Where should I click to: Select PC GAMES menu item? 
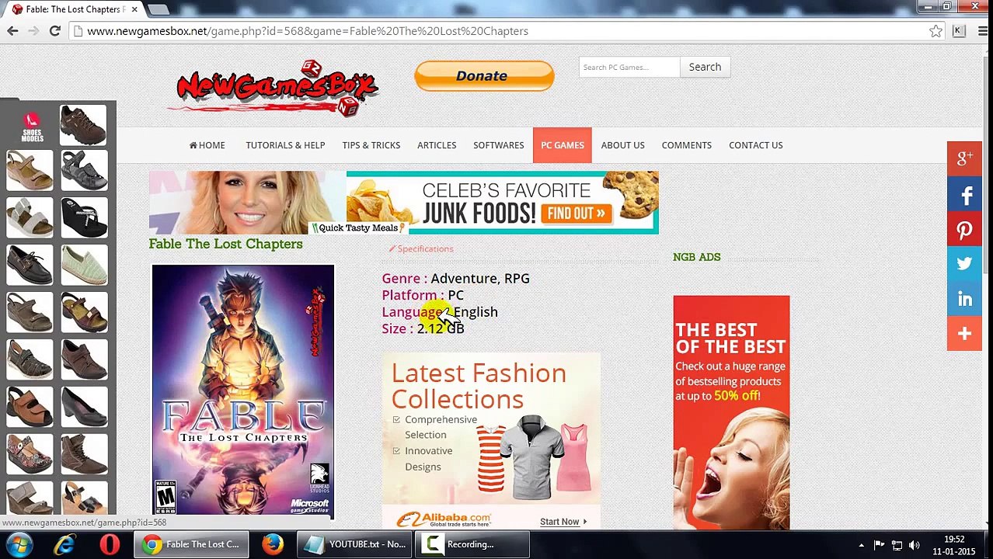pyautogui.click(x=563, y=145)
